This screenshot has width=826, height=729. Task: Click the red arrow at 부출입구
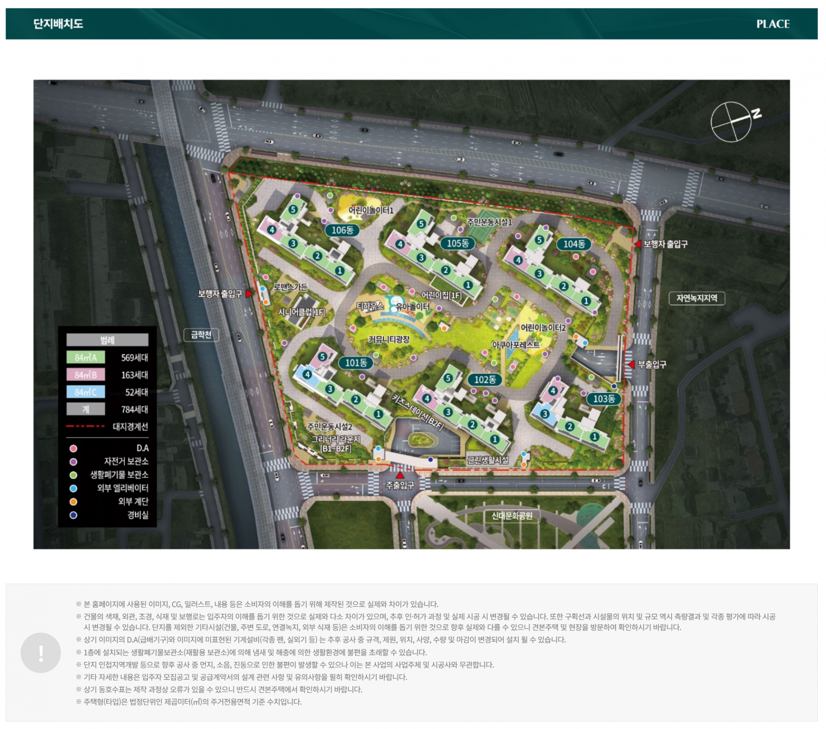pyautogui.click(x=631, y=364)
